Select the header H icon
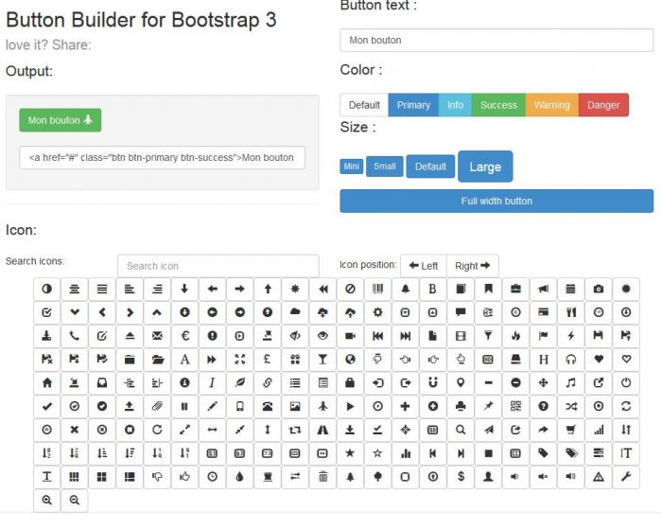Viewport: 662px width, 529px height. (x=544, y=360)
